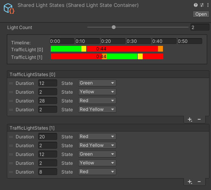This screenshot has width=211, height=190.
Task: Click the 0:10 timeline marker
Action: tap(88, 41)
